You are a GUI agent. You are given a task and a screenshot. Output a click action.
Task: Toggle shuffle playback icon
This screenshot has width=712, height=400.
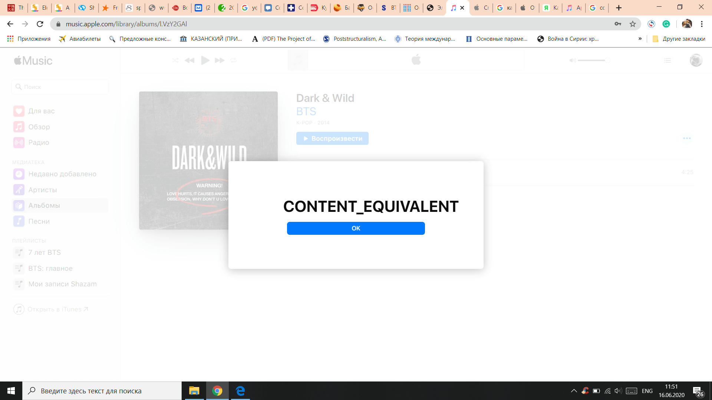click(175, 60)
